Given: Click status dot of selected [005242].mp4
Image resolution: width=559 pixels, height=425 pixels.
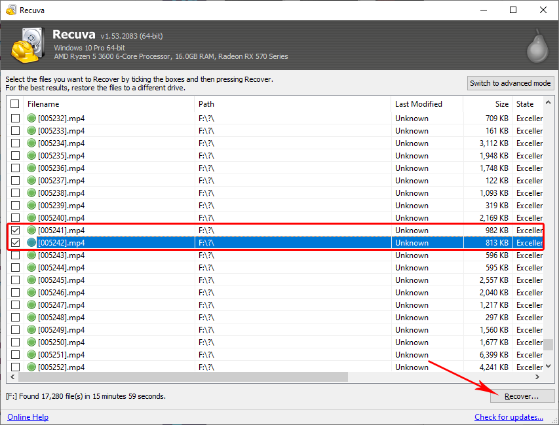Looking at the screenshot, I should (x=31, y=242).
